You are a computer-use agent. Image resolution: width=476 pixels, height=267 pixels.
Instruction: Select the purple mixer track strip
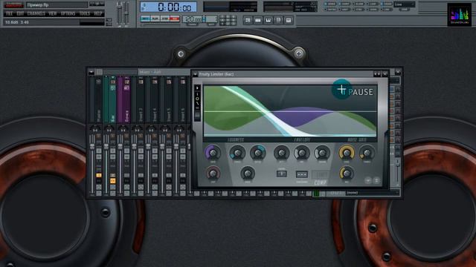123,100
